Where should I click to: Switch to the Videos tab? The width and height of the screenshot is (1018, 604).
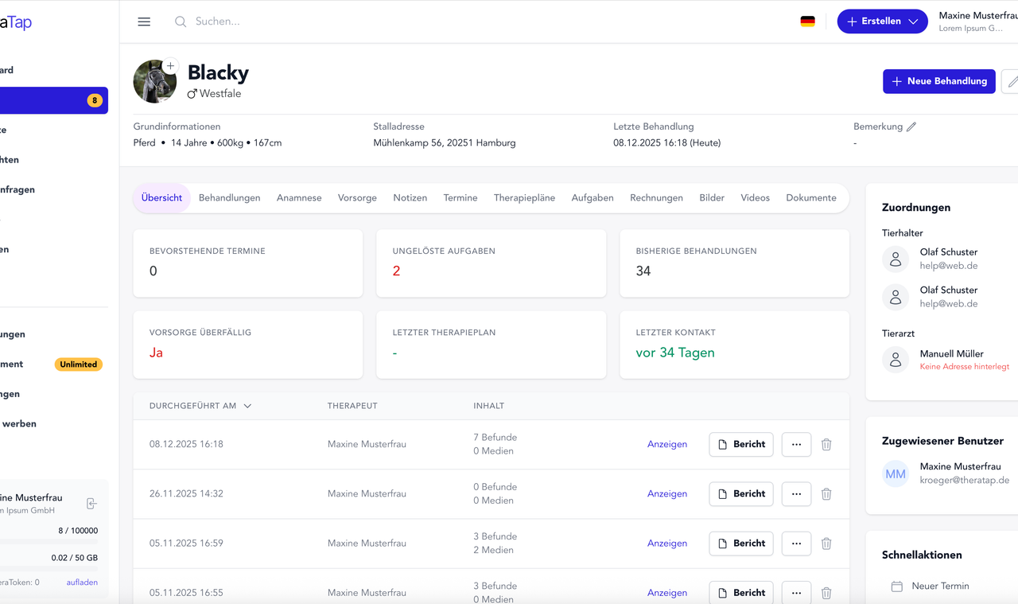tap(755, 197)
